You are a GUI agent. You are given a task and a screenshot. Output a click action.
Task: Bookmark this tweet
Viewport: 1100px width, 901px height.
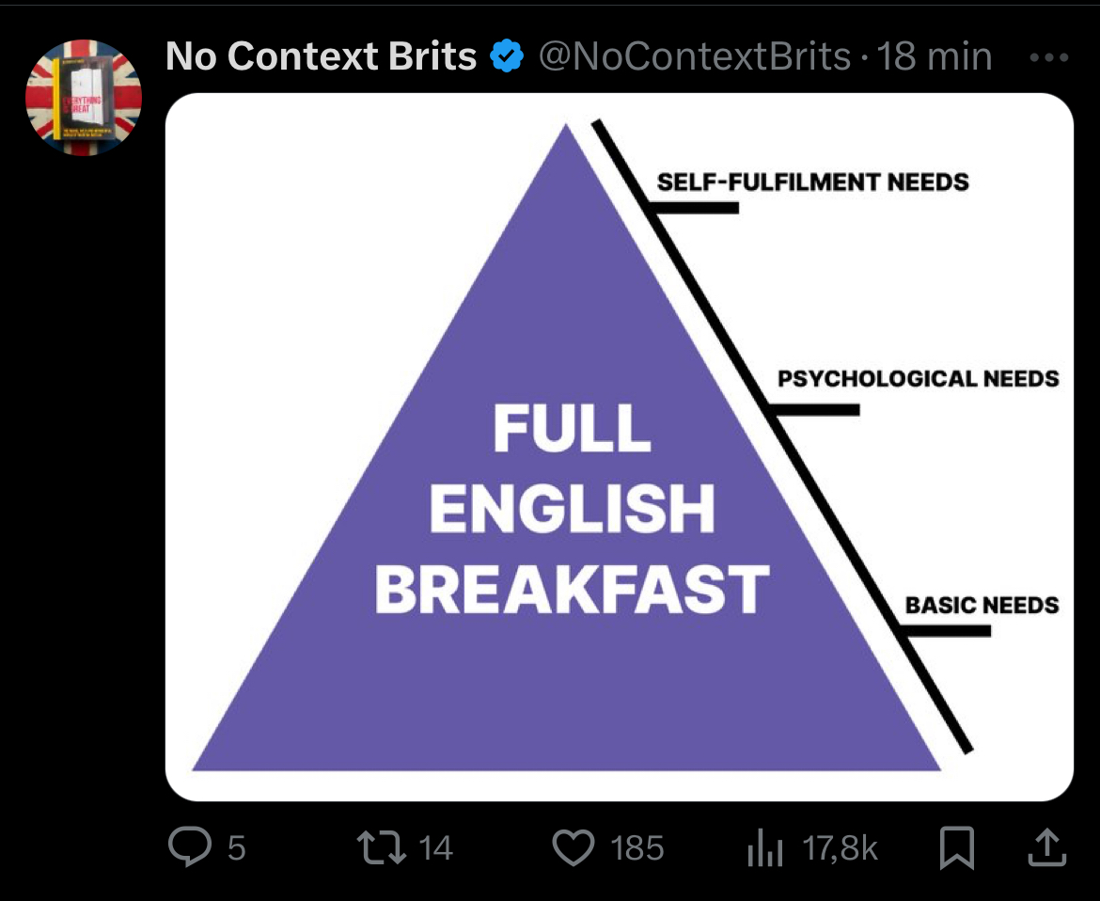[957, 847]
